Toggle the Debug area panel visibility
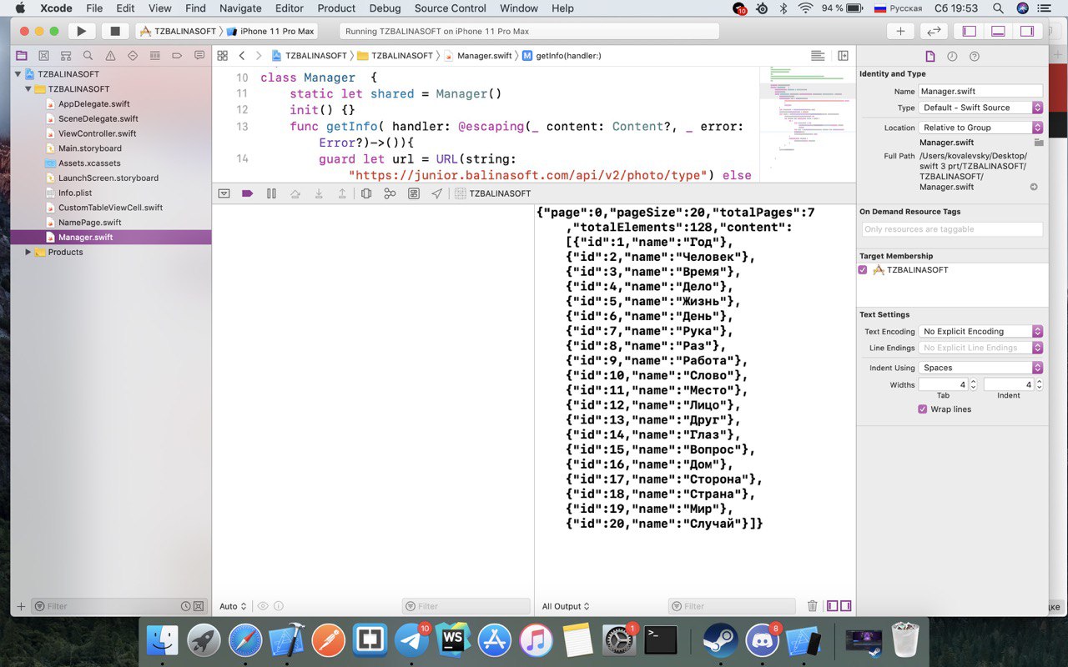This screenshot has width=1068, height=667. (998, 31)
